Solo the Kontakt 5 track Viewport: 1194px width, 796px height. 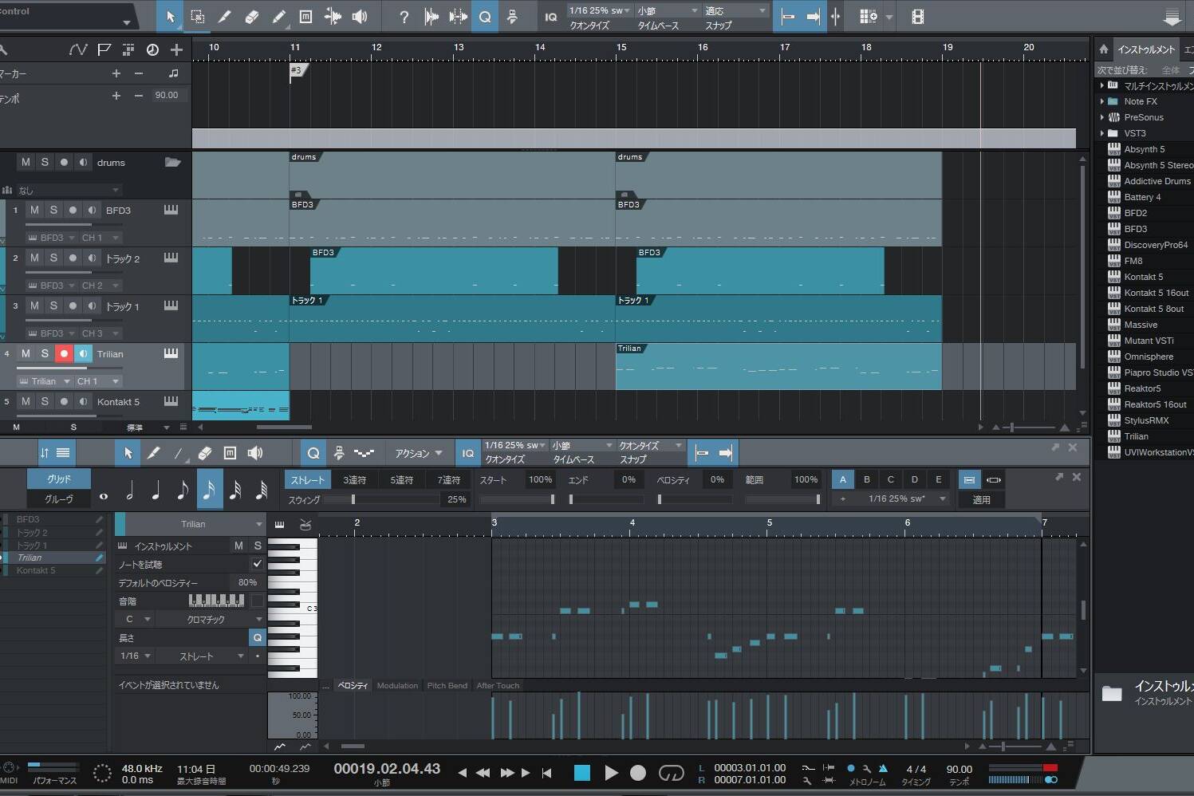pos(45,402)
